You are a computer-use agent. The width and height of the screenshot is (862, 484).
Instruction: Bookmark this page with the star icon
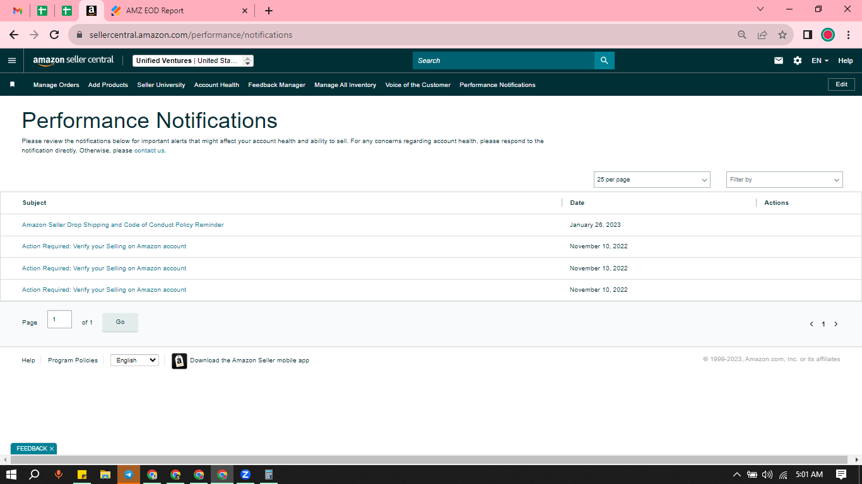coord(782,35)
